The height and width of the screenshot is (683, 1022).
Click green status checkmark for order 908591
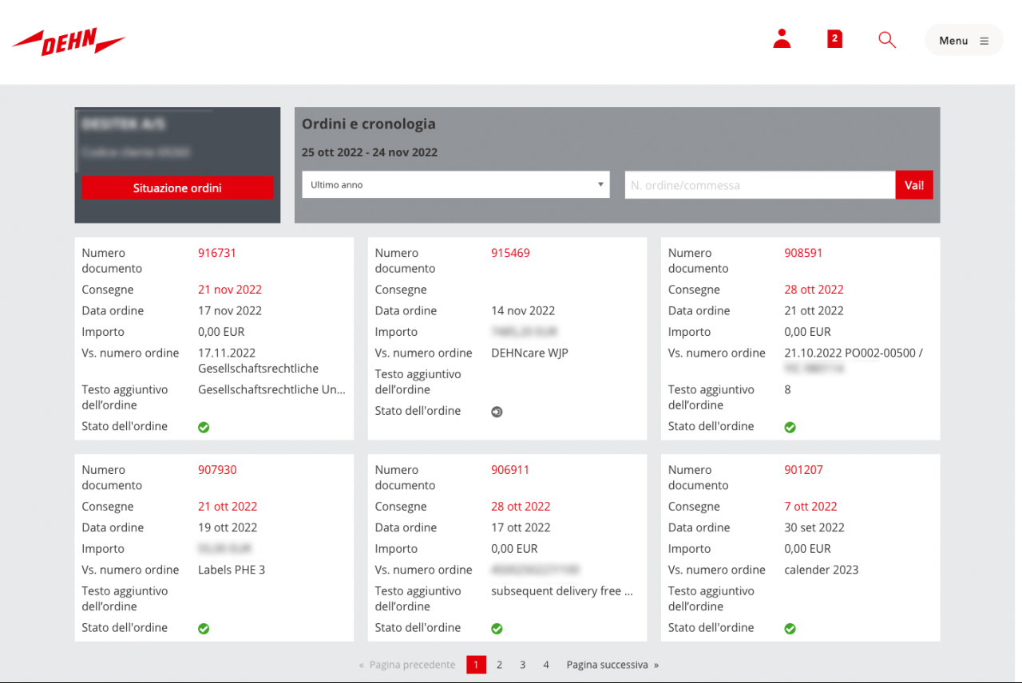tap(790, 428)
